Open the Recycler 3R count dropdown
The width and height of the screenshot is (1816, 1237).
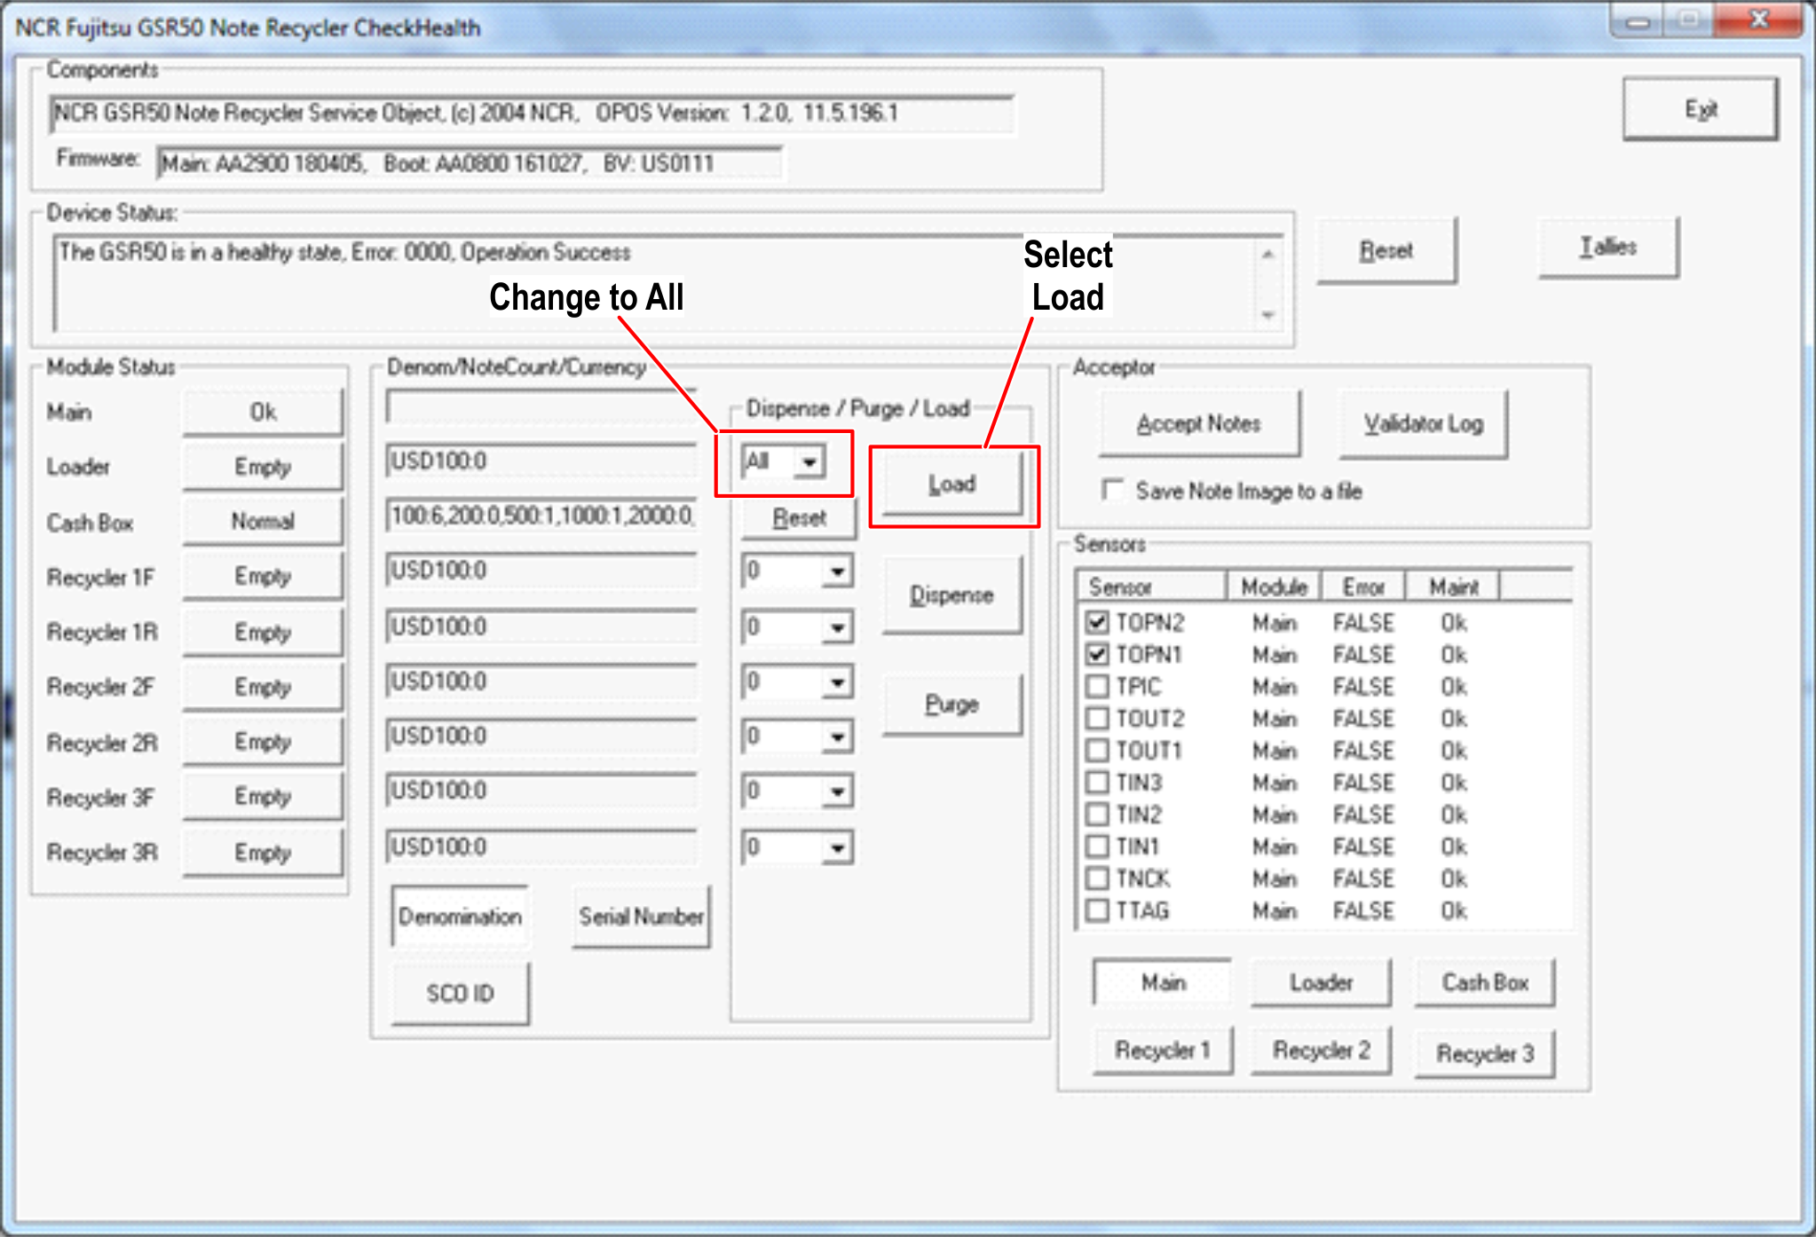tap(837, 847)
